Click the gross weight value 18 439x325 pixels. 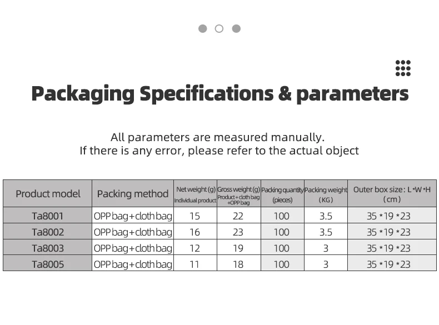tap(238, 264)
